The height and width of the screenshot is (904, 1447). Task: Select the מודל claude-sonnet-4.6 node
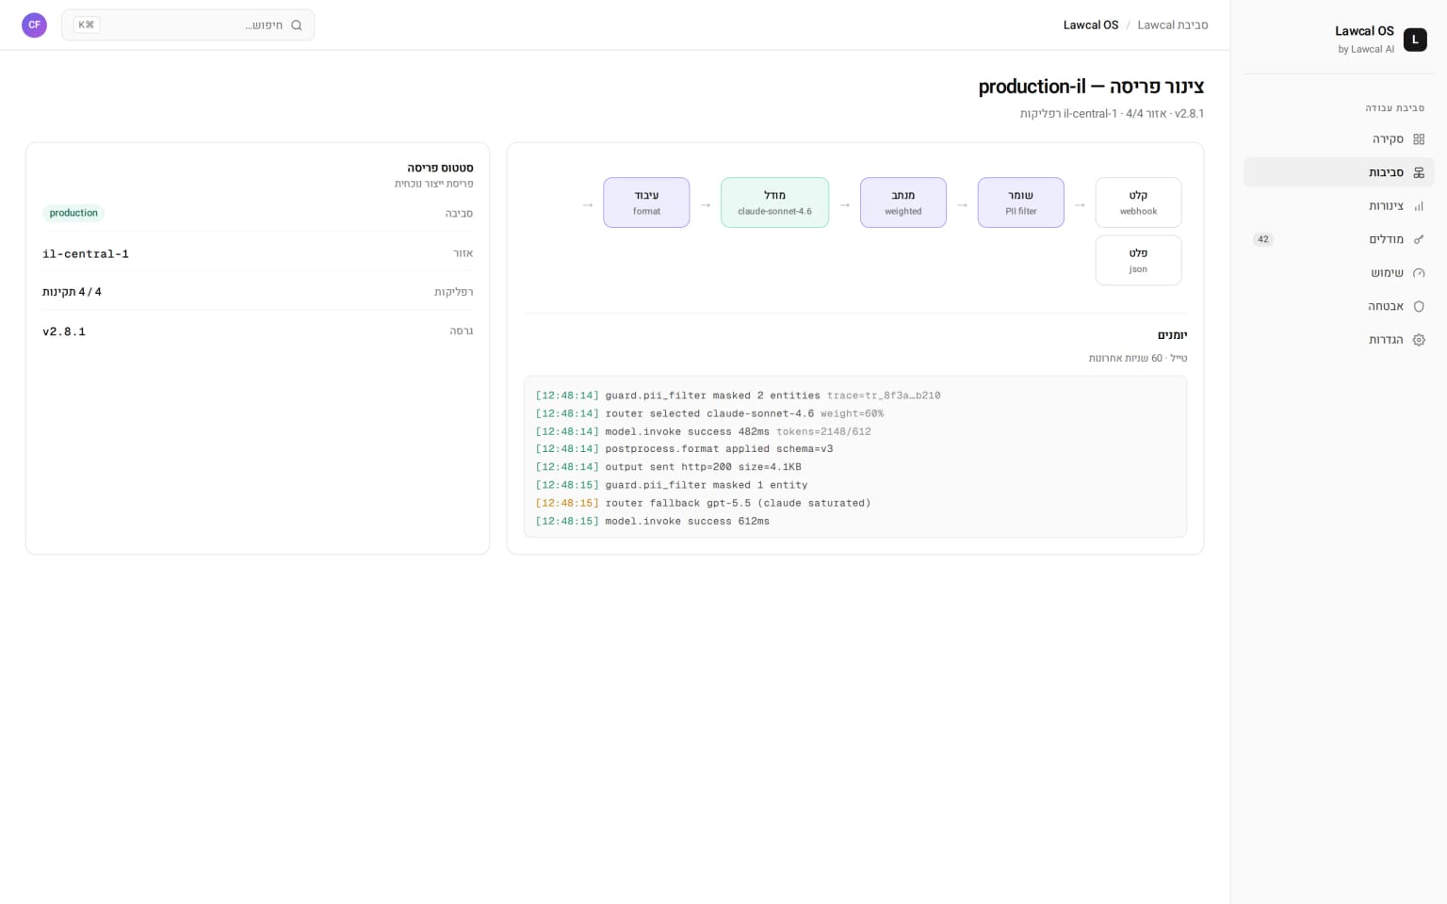point(774,202)
